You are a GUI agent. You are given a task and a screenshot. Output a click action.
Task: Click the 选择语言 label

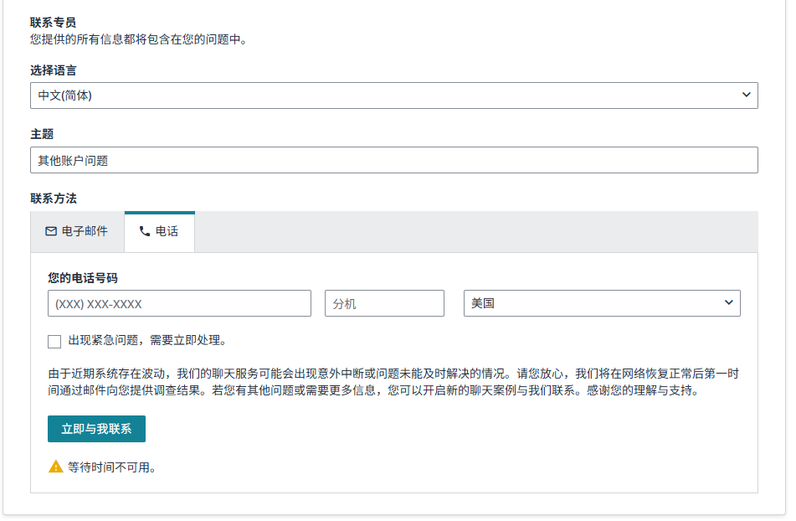click(54, 70)
